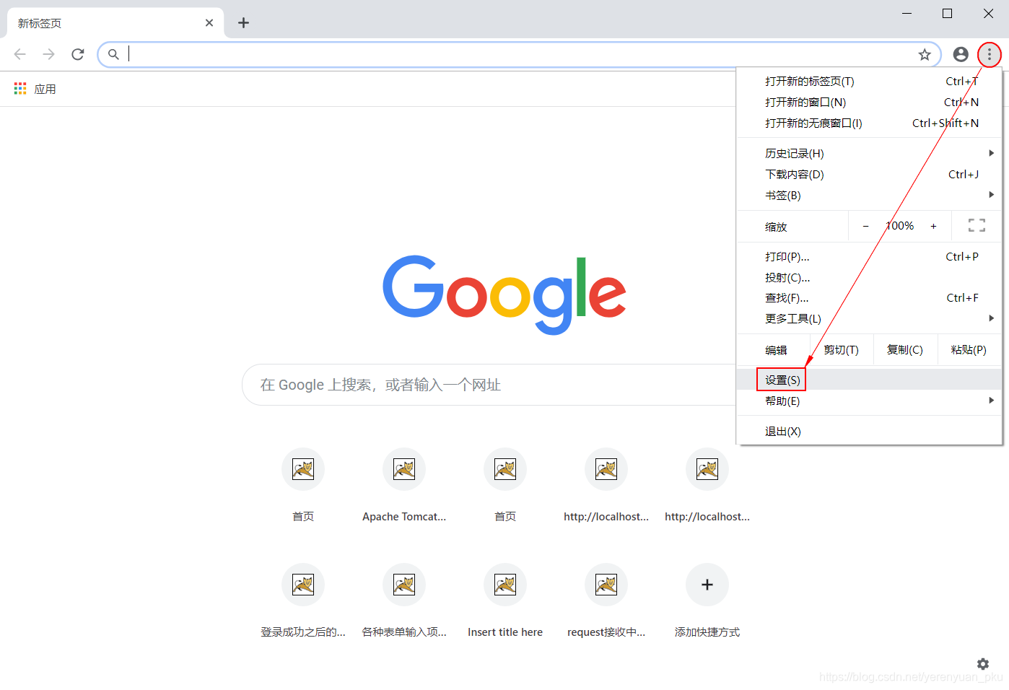
Task: Choose 打印(P)... from the menu
Action: (870, 257)
